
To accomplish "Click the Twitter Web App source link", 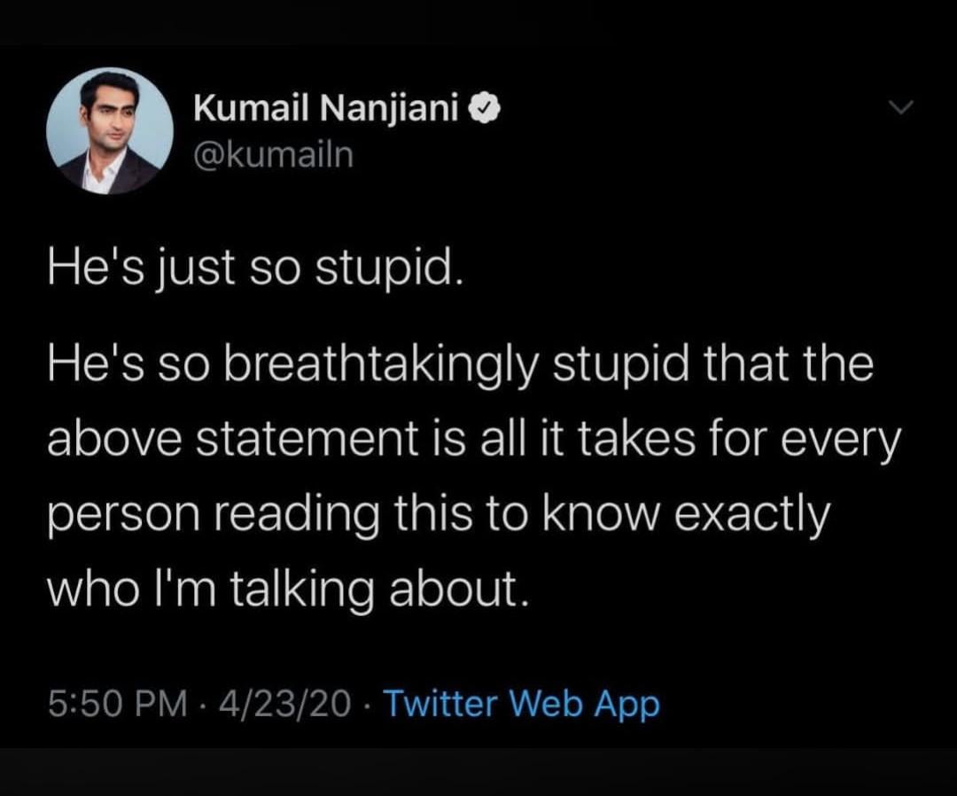I will 522,706.
